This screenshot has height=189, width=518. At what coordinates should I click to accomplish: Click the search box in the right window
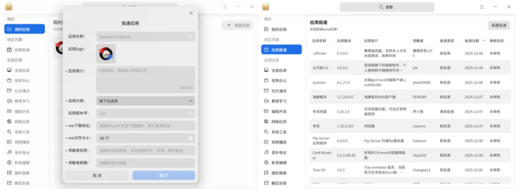point(387,7)
